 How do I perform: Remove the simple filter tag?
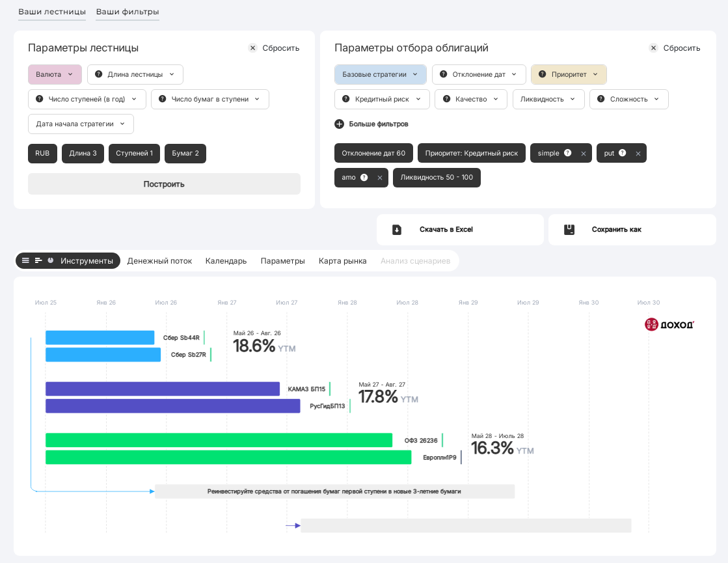pos(584,154)
